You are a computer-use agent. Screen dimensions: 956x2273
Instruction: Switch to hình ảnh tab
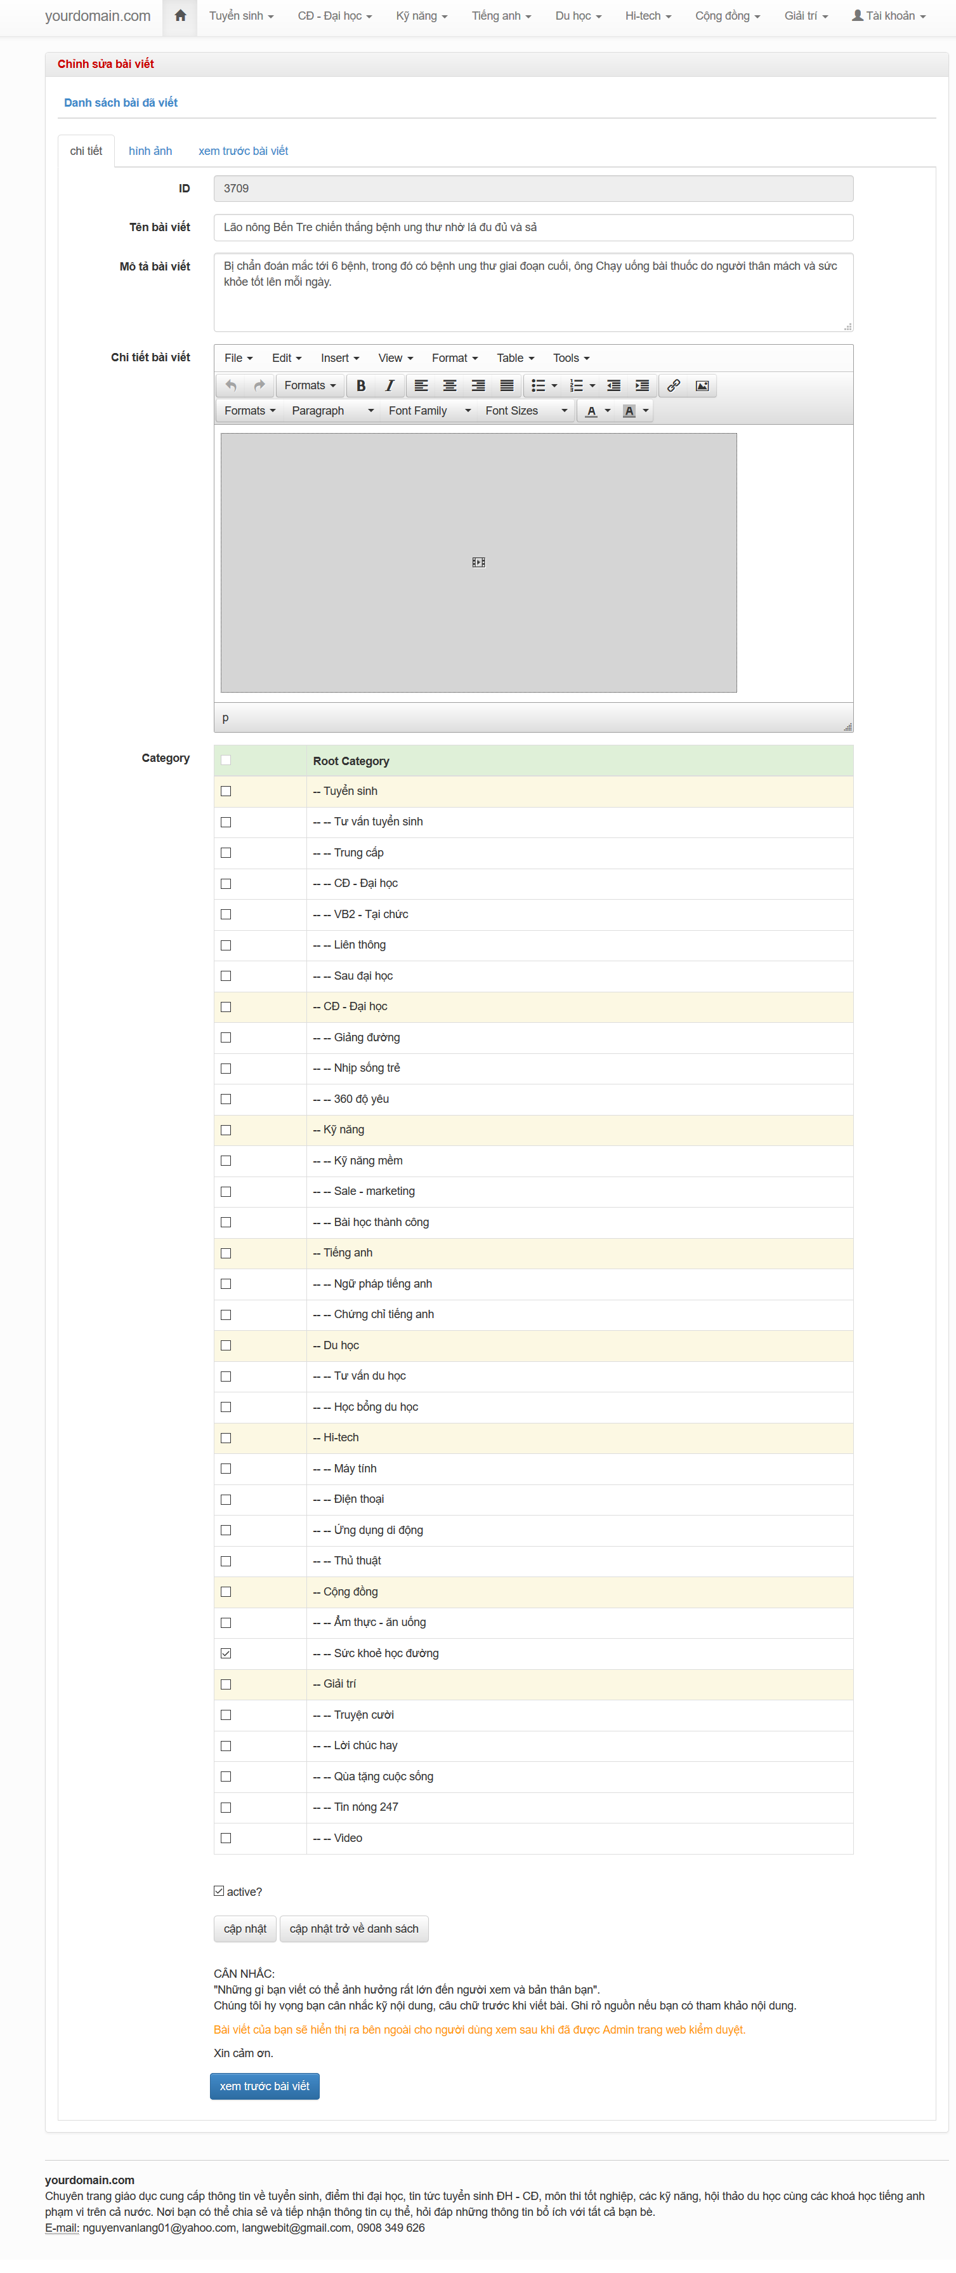coord(150,151)
